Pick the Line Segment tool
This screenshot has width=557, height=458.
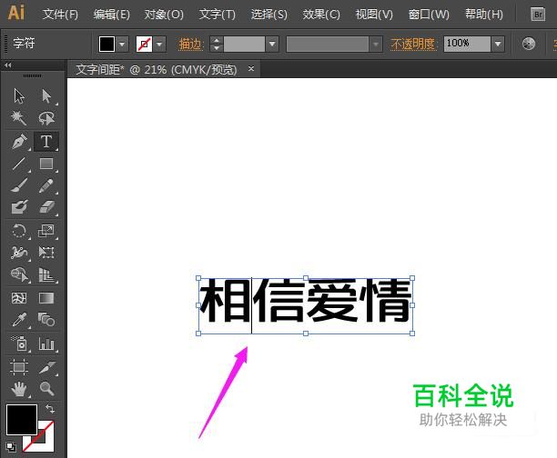19,164
